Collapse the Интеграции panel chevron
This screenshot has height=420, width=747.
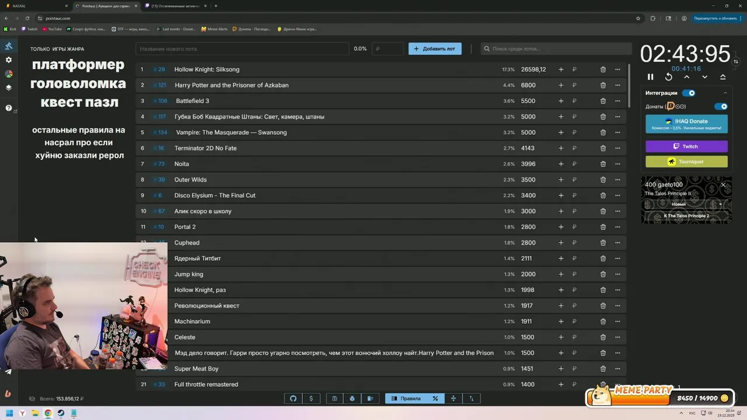725,93
